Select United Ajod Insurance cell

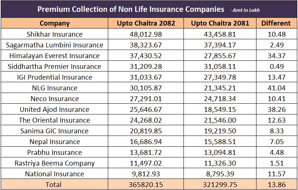click(x=54, y=109)
